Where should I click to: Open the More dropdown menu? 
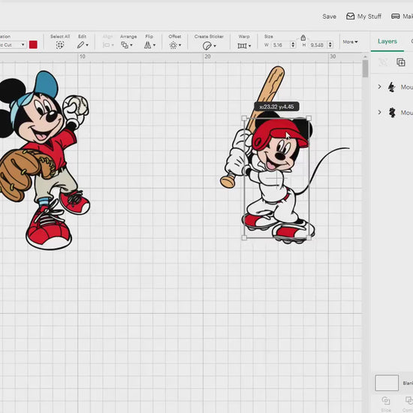click(350, 42)
